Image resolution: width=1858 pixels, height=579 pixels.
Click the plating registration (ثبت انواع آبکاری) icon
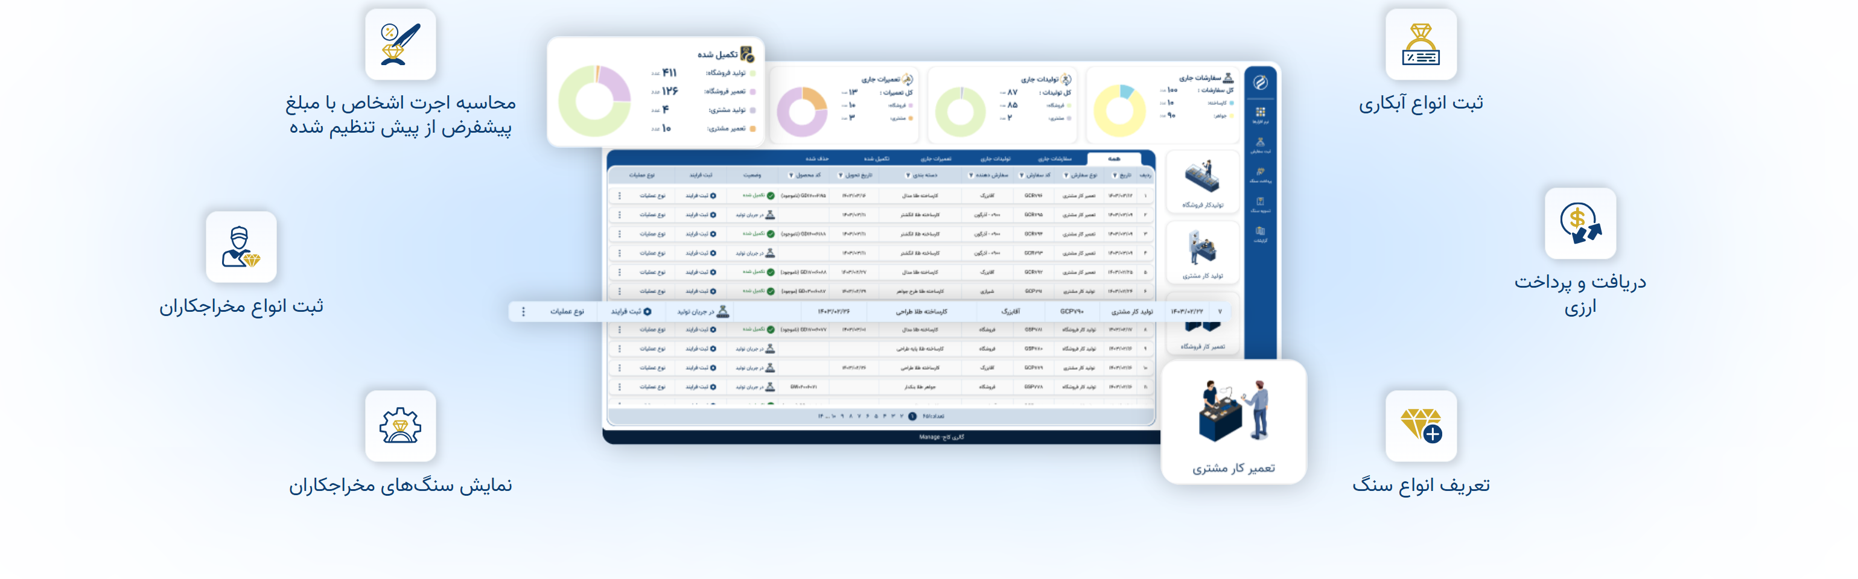coord(1420,45)
